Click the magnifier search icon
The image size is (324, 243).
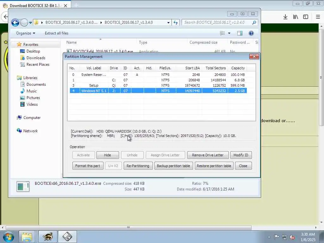point(254,22)
